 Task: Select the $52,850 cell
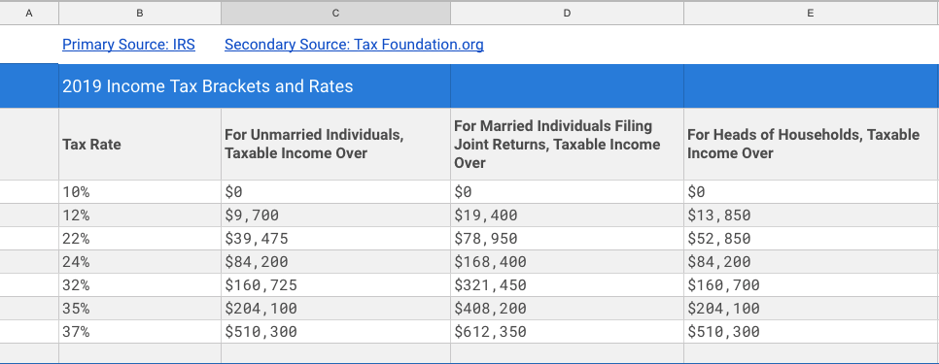coord(811,239)
